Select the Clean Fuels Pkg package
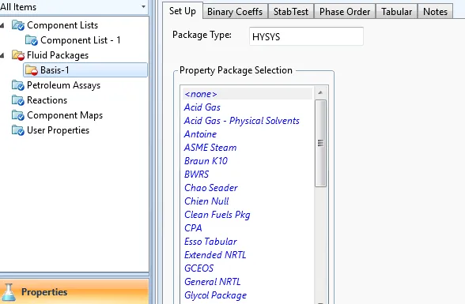465x304 pixels. coord(217,215)
